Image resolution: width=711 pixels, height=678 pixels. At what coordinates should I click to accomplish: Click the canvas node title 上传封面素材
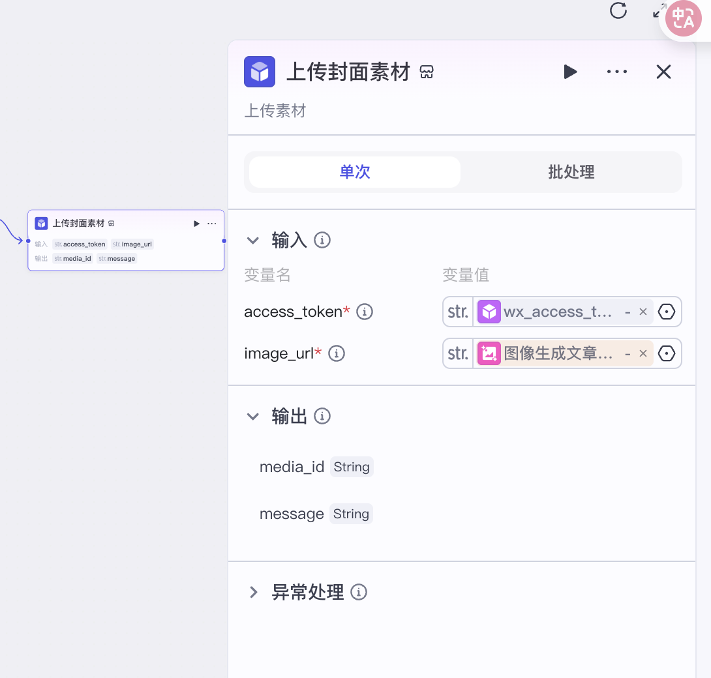pyautogui.click(x=78, y=224)
